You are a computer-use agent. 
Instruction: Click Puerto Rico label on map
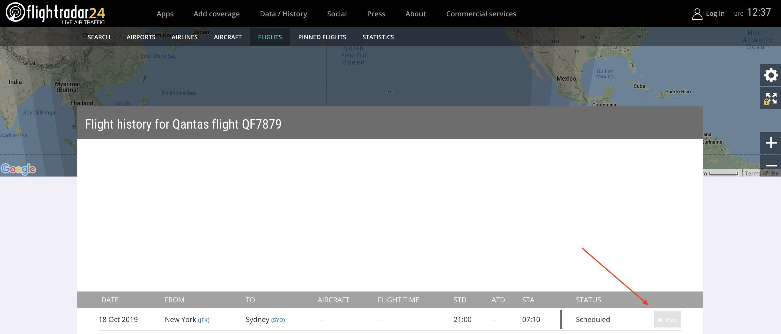678,92
